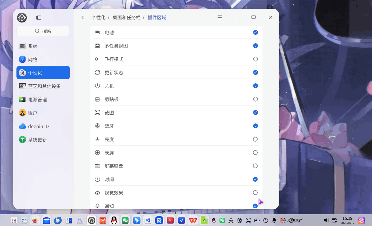Open the app launcher grid icon
The width and height of the screenshot is (372, 226).
coord(14,220)
